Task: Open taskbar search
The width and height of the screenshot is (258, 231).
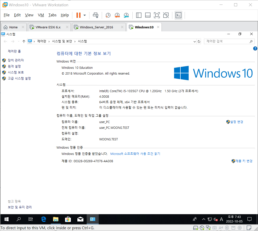Action: pyautogui.click(x=19, y=219)
